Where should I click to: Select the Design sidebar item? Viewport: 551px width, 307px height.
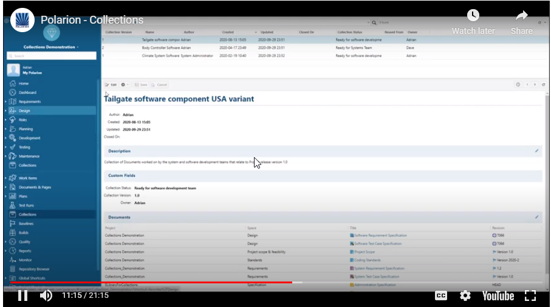24,111
